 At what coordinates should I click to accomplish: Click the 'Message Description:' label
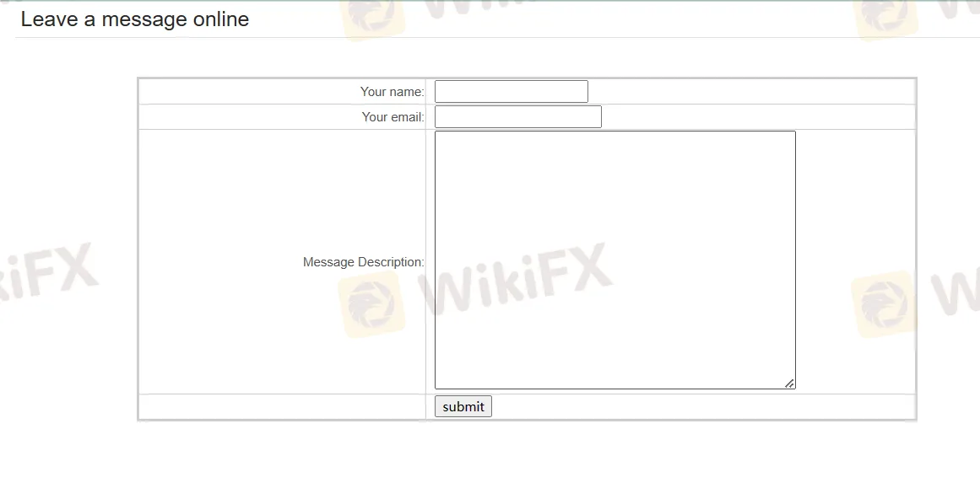pos(362,262)
